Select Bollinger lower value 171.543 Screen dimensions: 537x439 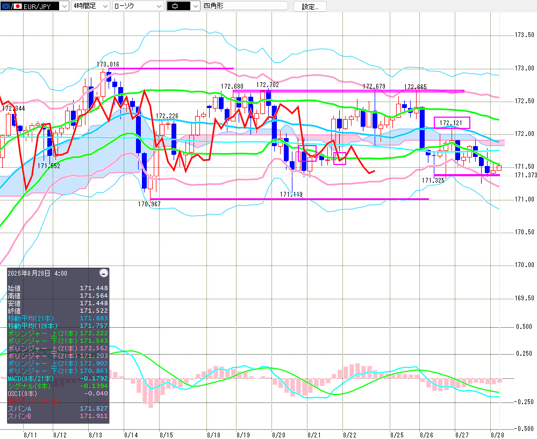pos(94,341)
